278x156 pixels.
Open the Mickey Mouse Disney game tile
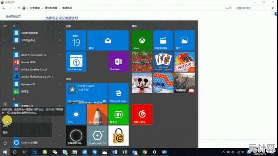142,83
